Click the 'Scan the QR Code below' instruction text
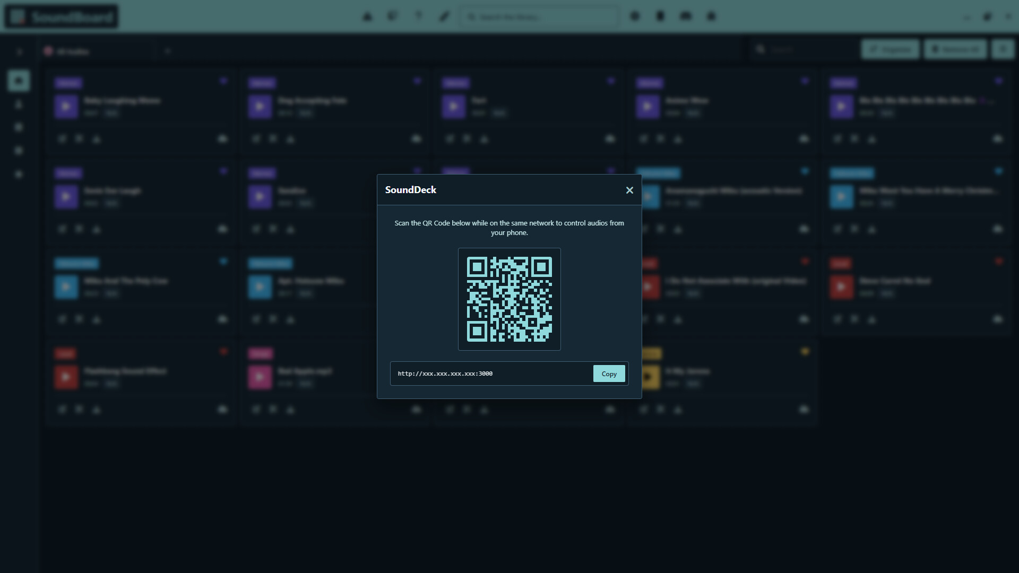The image size is (1019, 573). click(509, 228)
